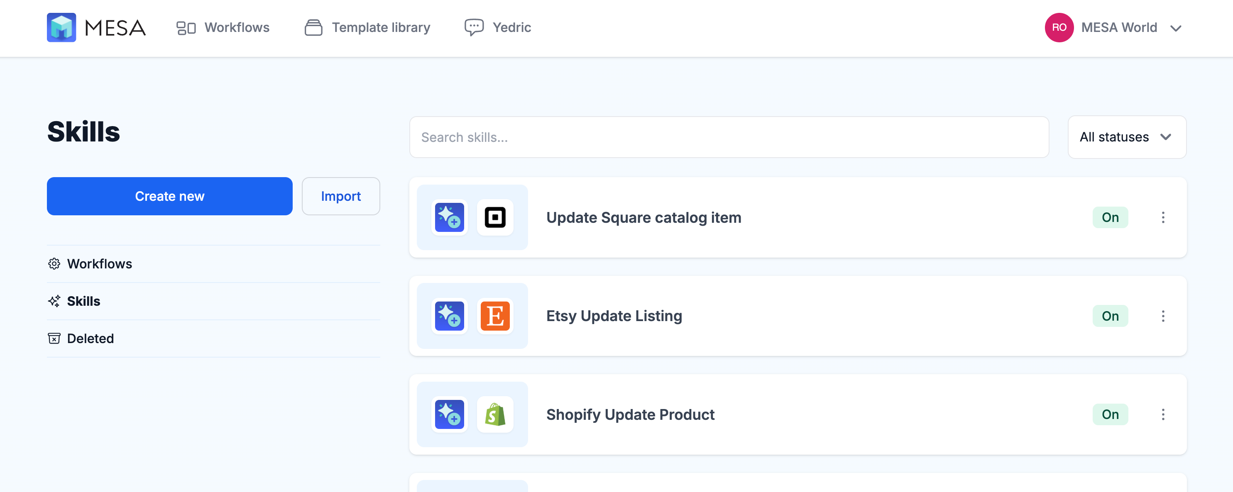Screen dimensions: 1233x492
Task: Toggle the On status for Etsy Update Listing
Action: pos(1110,316)
